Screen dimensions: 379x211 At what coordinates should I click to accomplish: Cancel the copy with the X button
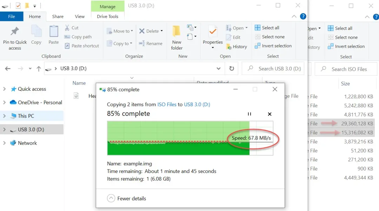click(x=270, y=114)
